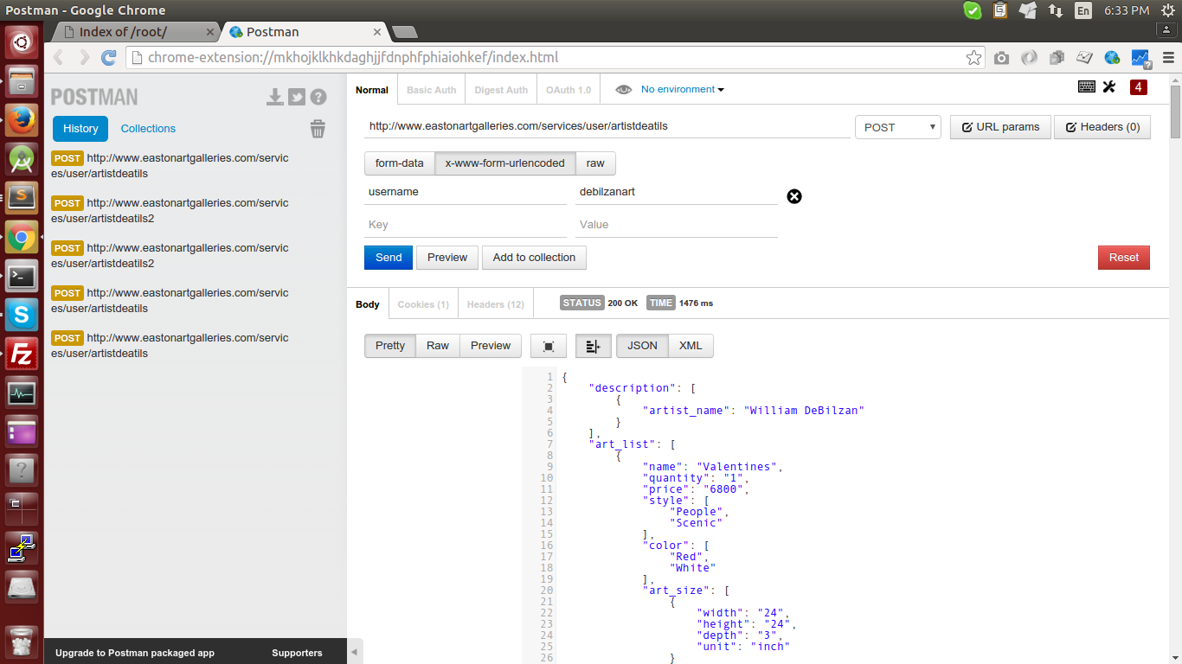Viewport: 1182px width, 664px height.
Task: Open the Twitter icon in Postman header
Action: [x=297, y=97]
